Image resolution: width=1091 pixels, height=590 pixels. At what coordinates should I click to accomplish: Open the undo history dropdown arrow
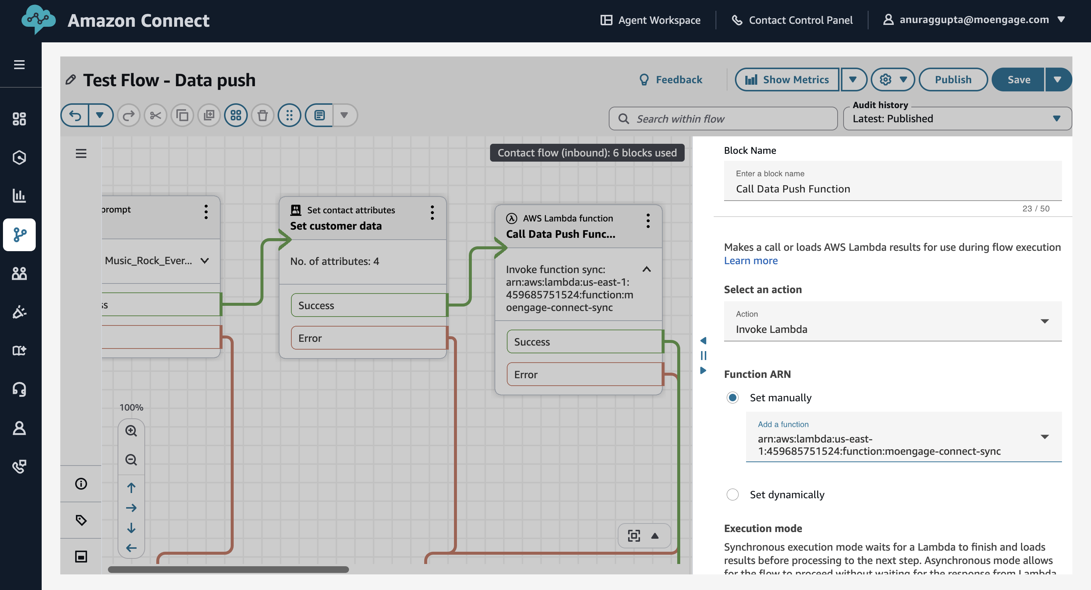tap(100, 116)
